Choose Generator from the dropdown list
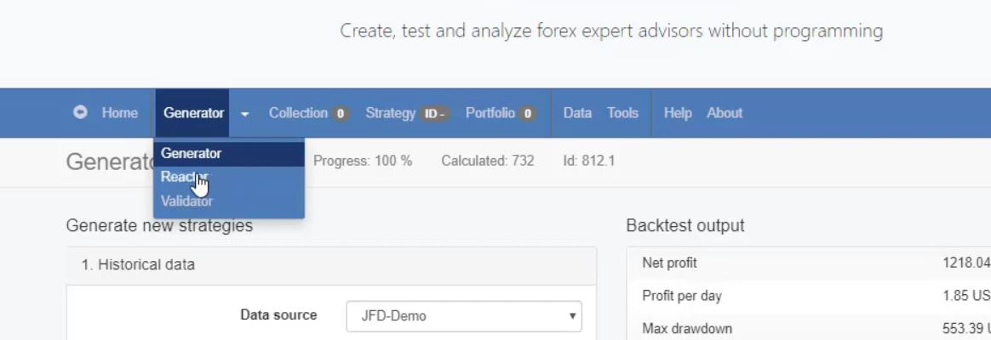The image size is (991, 340). pos(192,154)
